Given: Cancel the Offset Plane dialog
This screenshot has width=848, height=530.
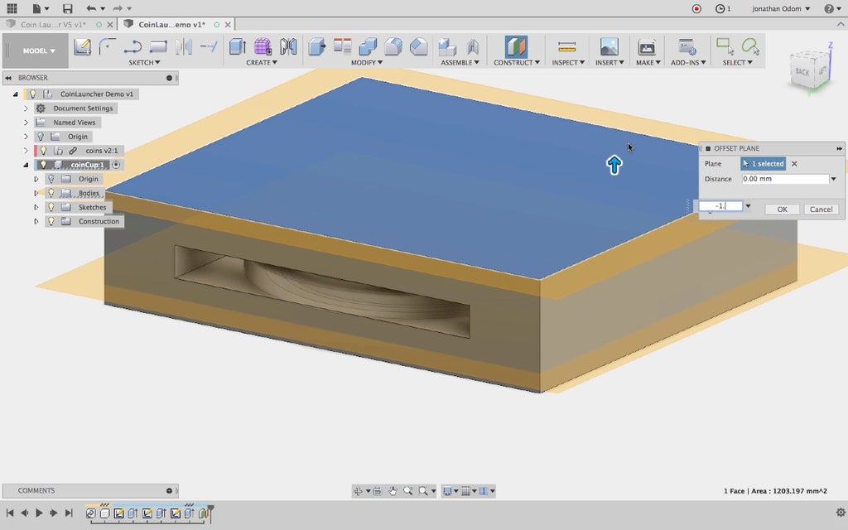Looking at the screenshot, I should click(x=821, y=210).
